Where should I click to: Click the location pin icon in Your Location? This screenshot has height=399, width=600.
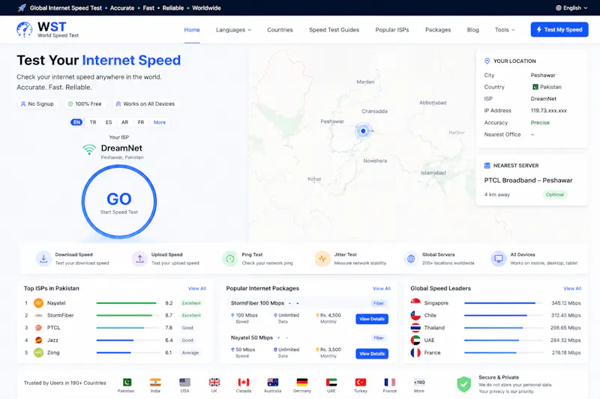487,61
